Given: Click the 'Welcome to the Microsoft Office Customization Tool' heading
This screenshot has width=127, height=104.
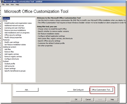Looking at the screenshot, I should 59,18.
